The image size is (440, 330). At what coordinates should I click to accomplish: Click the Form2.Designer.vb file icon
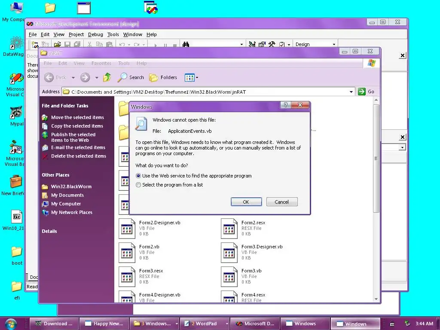[x=127, y=229]
